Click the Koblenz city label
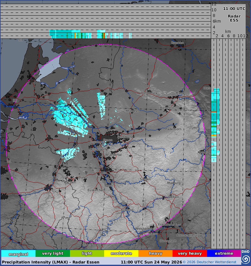251x266 pixels. click(x=127, y=210)
